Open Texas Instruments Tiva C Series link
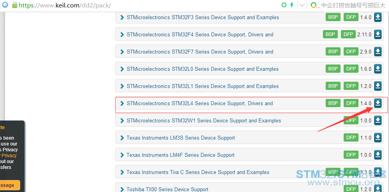This screenshot has height=192, width=389. tap(198, 172)
